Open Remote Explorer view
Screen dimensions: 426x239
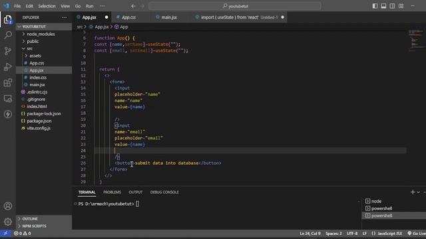(8, 99)
